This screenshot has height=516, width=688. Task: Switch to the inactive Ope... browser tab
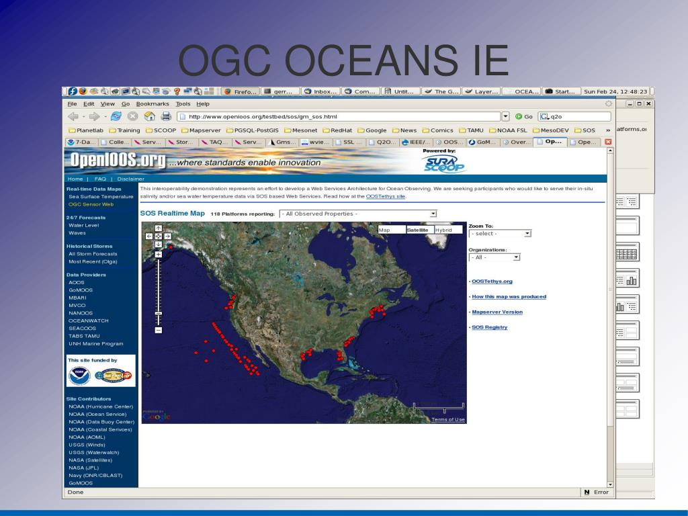pyautogui.click(x=585, y=142)
